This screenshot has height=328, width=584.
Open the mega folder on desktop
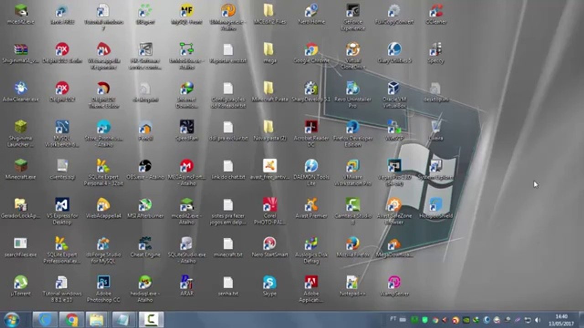click(270, 53)
